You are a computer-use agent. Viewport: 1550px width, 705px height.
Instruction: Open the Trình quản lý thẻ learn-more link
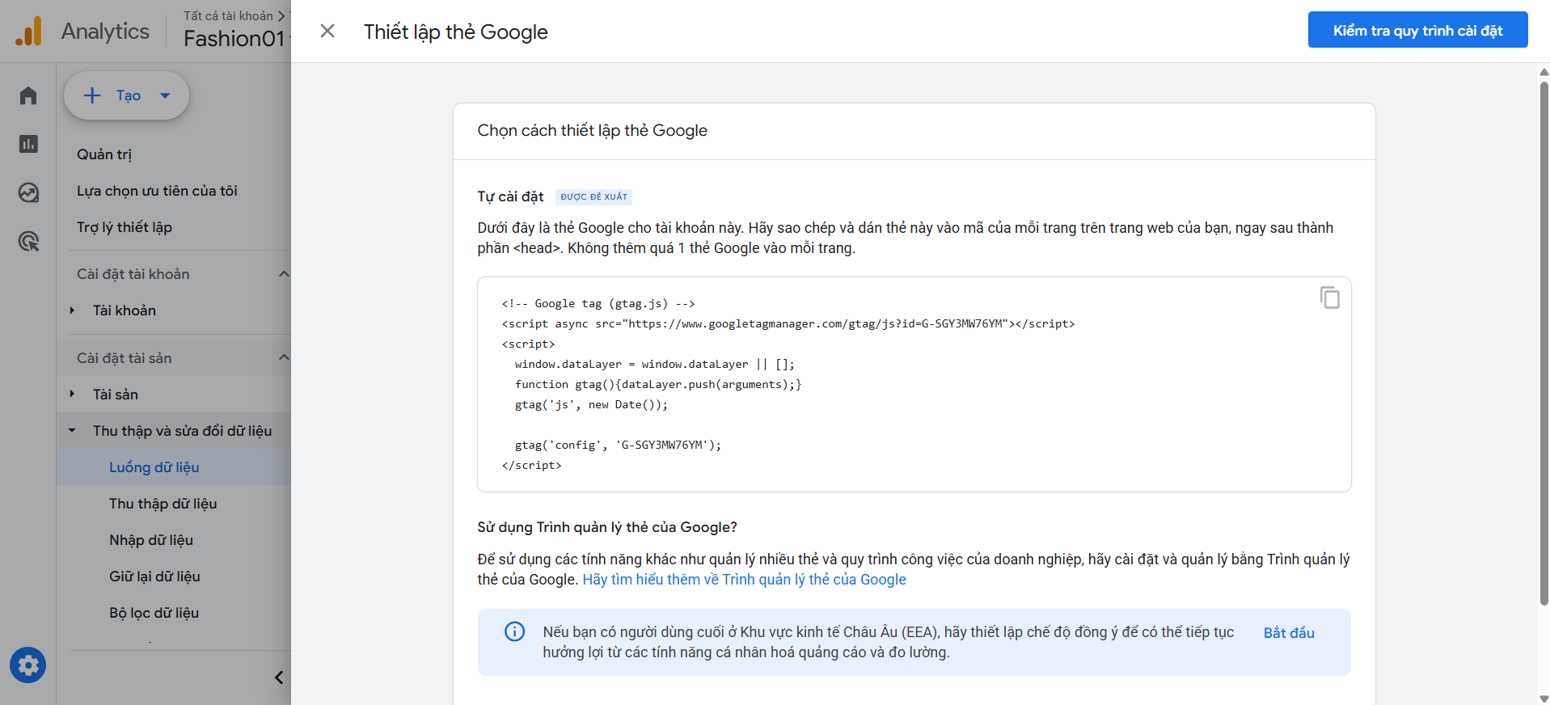coord(744,580)
